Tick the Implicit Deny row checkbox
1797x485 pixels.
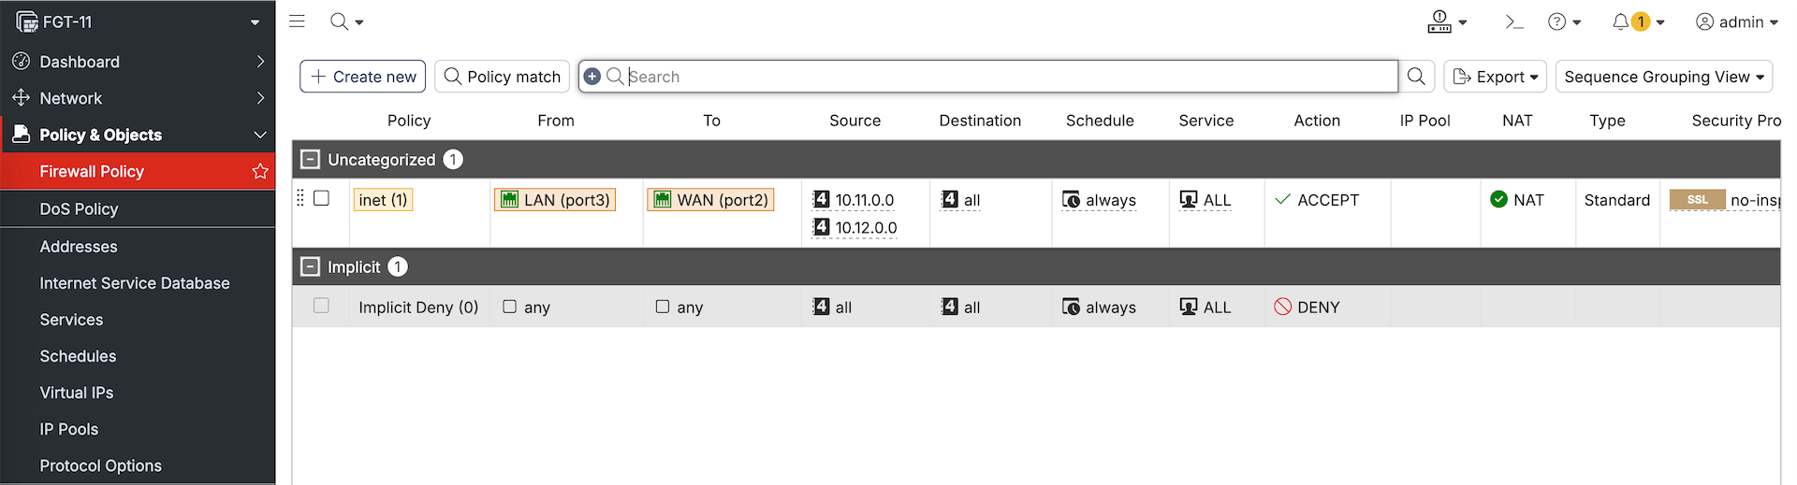(x=321, y=306)
